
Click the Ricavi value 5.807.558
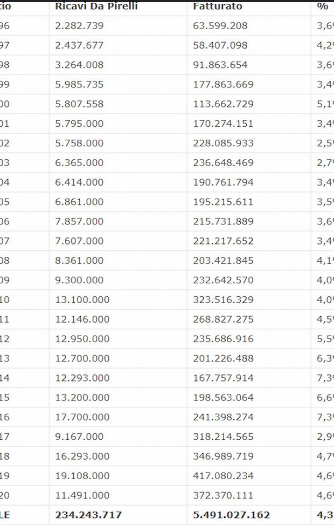pyautogui.click(x=79, y=104)
